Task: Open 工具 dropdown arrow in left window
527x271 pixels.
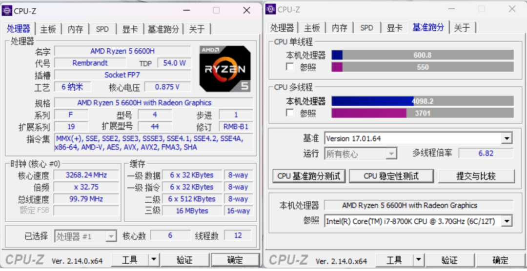Action: [154, 260]
